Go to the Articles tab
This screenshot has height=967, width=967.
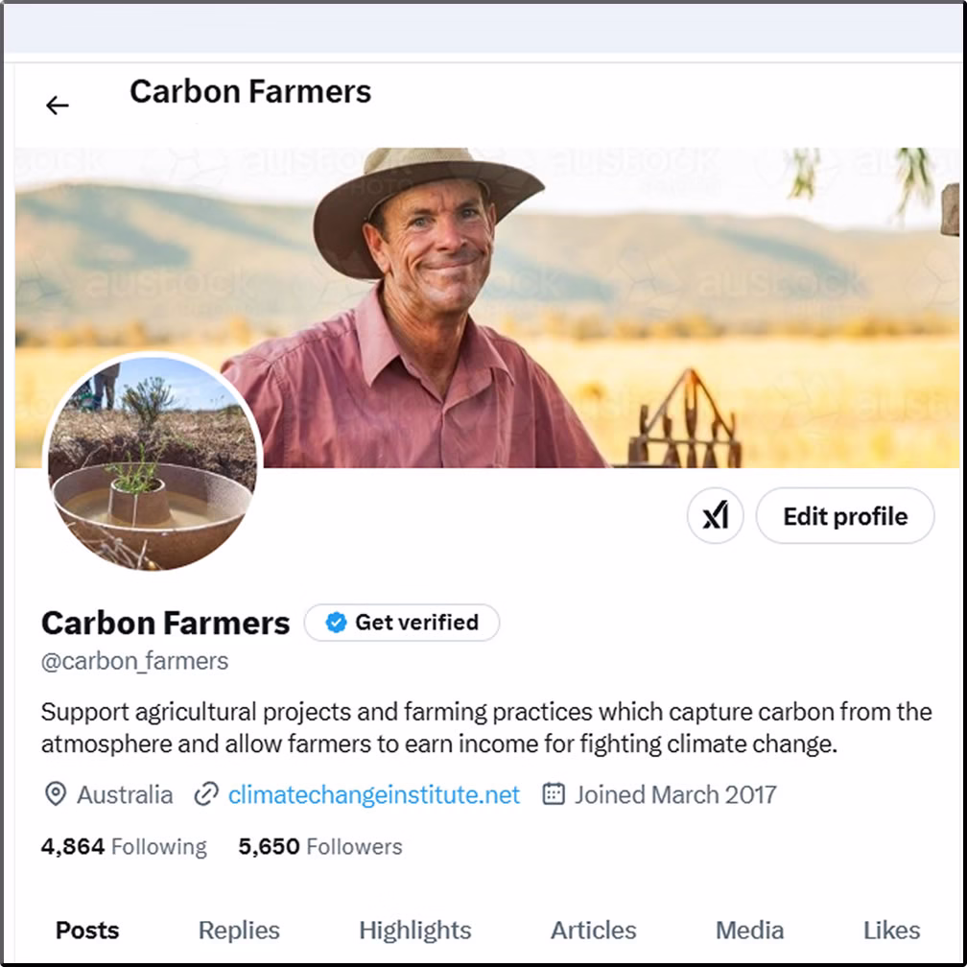593,930
